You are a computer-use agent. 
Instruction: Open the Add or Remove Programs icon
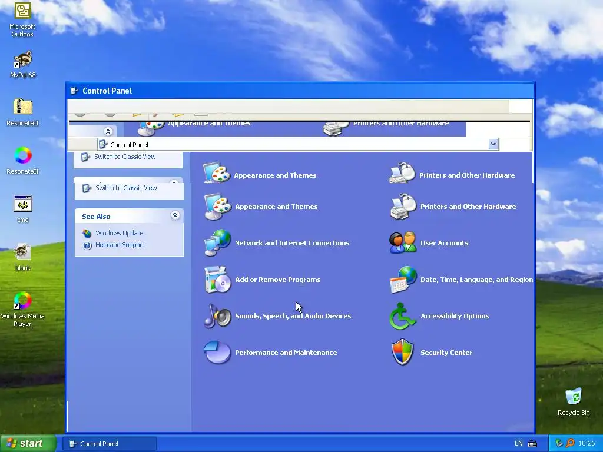[x=218, y=280]
